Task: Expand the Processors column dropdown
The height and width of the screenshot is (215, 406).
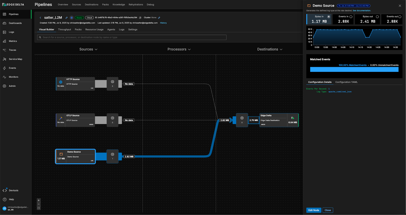Action: coord(179,49)
